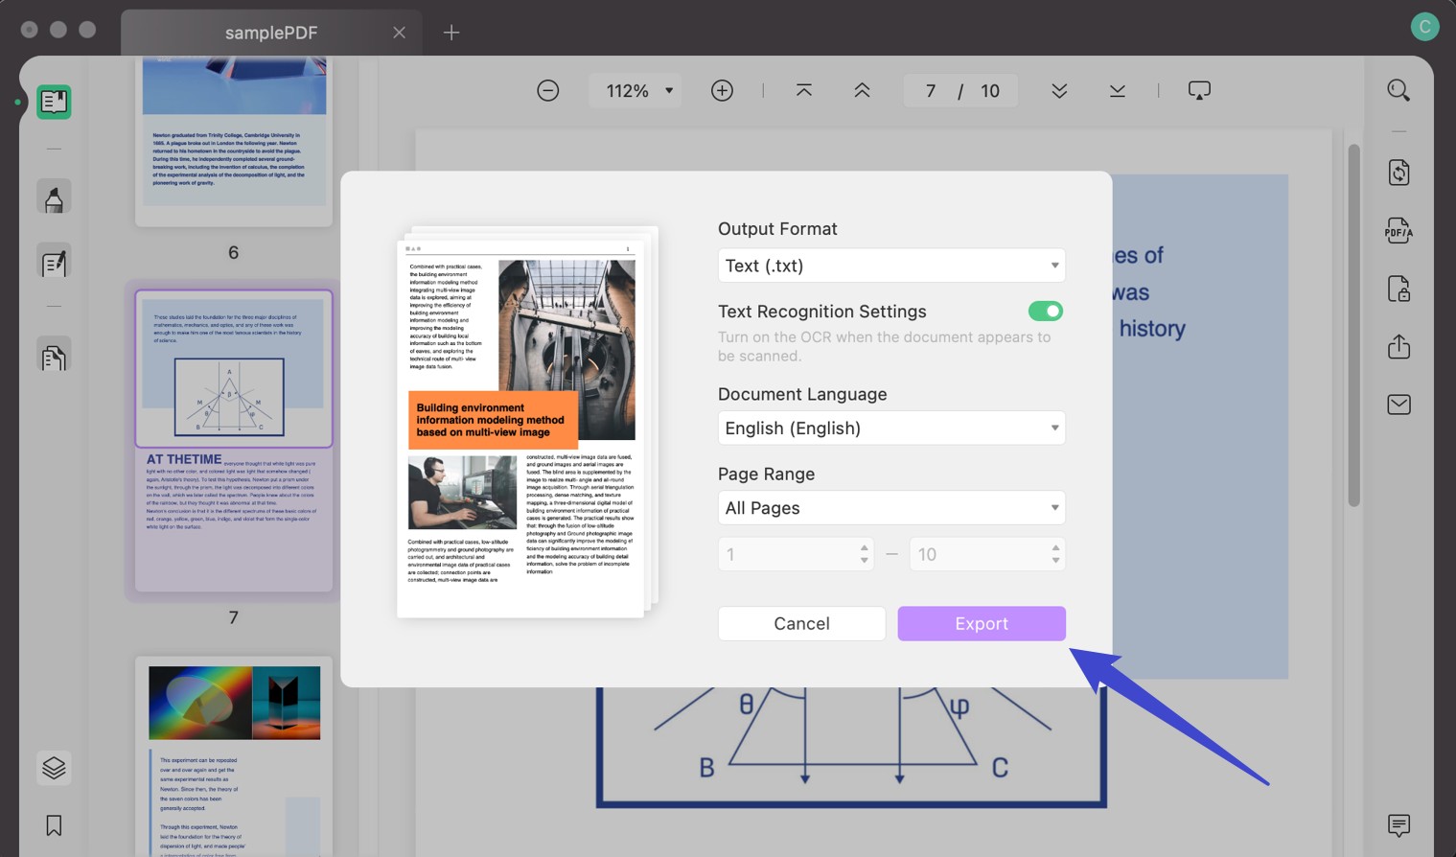This screenshot has height=857, width=1456.
Task: Open the page thumbnails panel
Action: (x=54, y=102)
